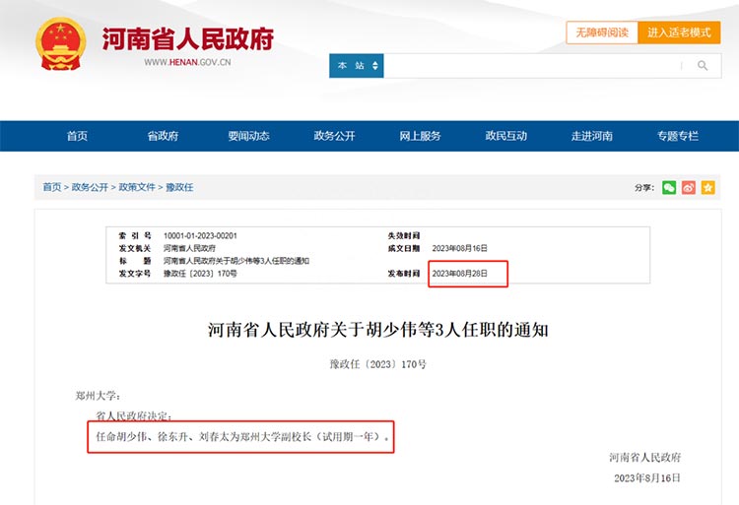Open 走进河南 navigation item

tap(591, 136)
